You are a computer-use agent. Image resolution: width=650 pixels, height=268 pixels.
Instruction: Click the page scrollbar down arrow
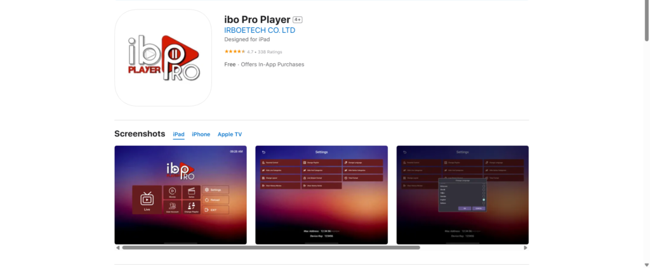click(647, 265)
